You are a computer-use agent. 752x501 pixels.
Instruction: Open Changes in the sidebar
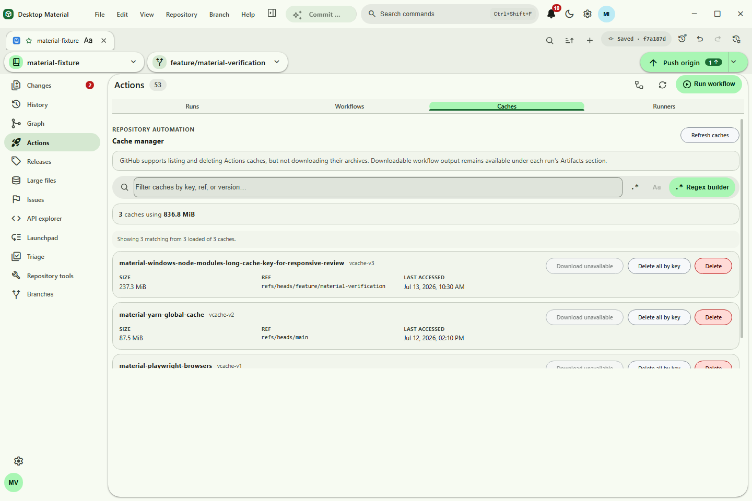coord(52,86)
